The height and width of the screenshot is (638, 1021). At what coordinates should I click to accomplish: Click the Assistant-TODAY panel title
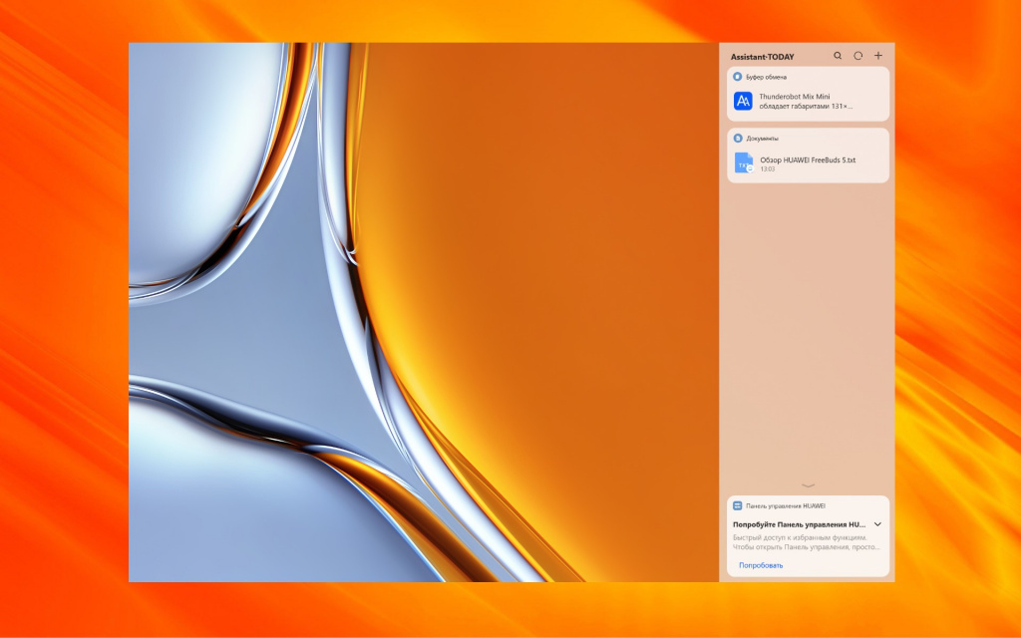click(x=763, y=57)
